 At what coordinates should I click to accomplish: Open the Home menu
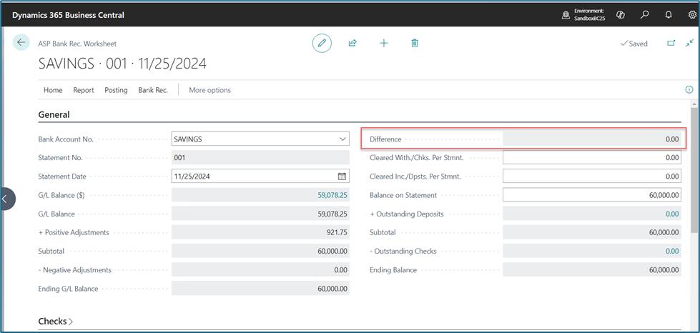click(53, 90)
